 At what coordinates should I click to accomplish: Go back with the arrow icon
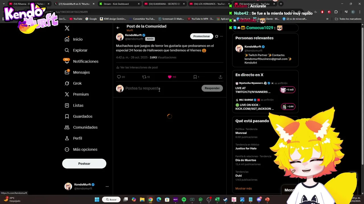(118, 28)
